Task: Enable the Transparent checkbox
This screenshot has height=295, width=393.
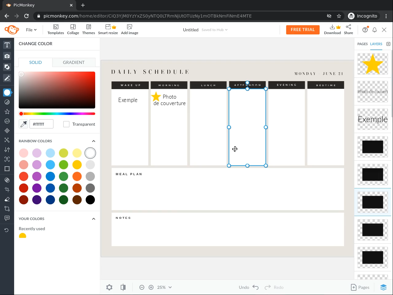Action: coord(66,124)
